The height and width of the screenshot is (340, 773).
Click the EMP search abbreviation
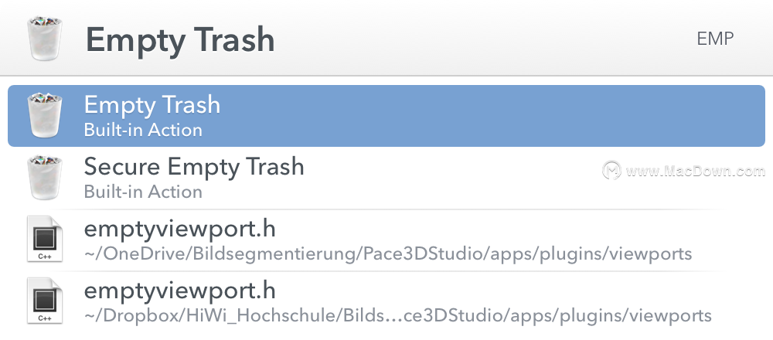pos(715,39)
